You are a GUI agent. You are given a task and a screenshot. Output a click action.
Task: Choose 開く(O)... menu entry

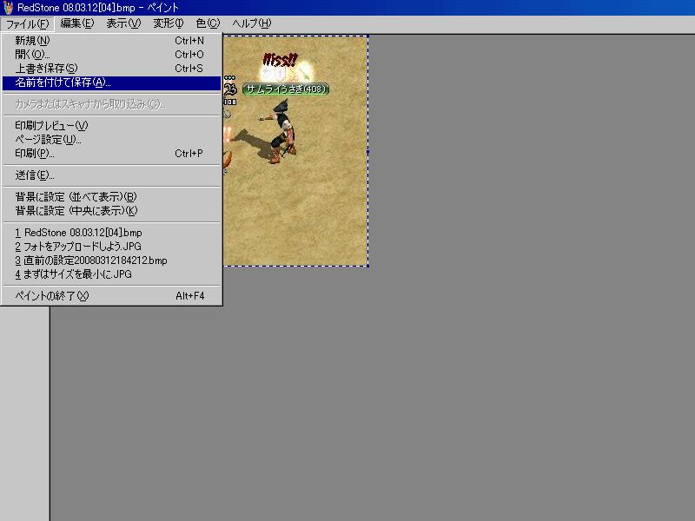tap(112, 55)
